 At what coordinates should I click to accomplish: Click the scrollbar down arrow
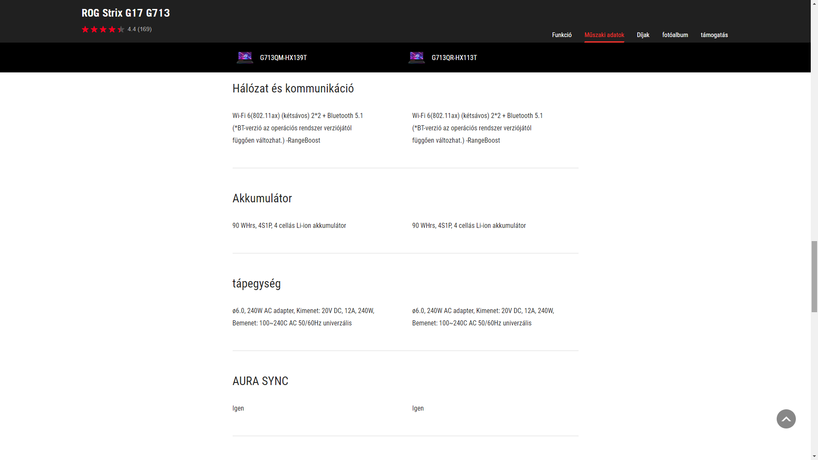(814, 456)
